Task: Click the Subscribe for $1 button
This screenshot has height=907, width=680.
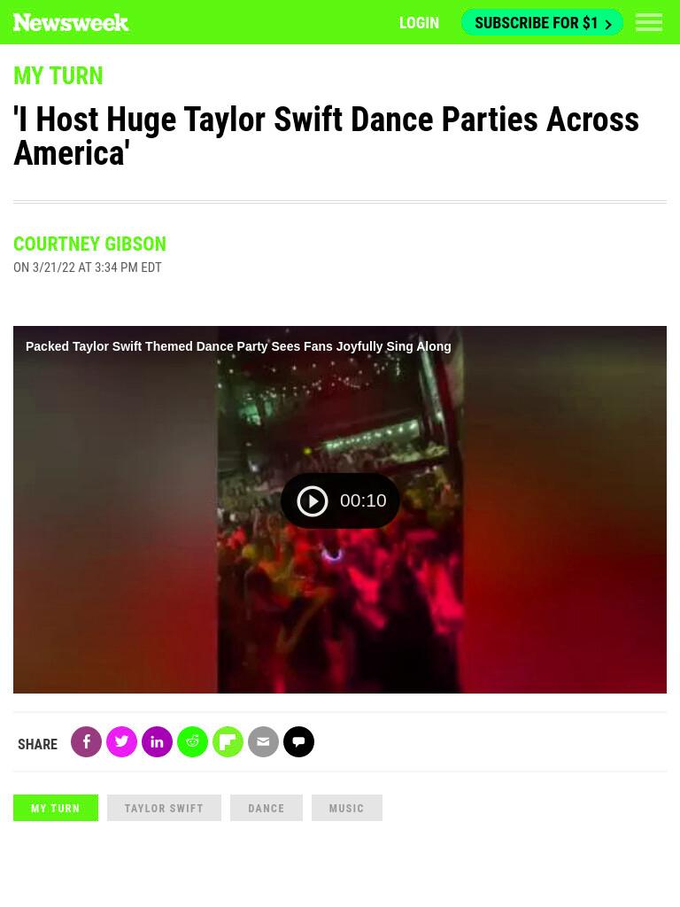Action: pos(542,22)
